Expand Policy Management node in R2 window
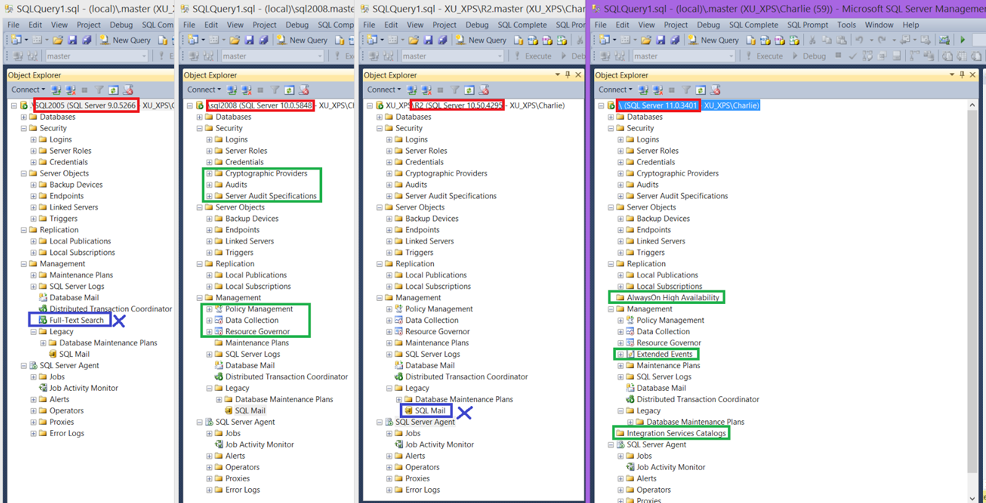The height and width of the screenshot is (503, 986). point(389,309)
